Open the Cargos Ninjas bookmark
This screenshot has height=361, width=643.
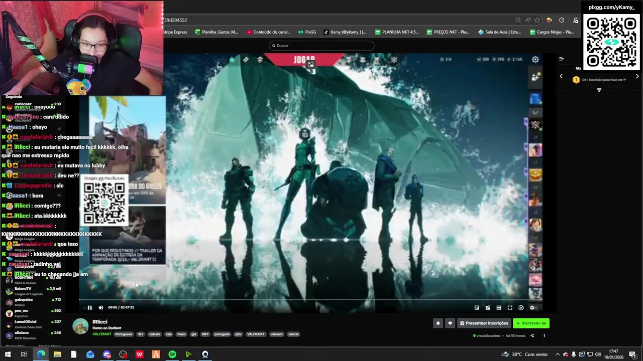coord(552,32)
